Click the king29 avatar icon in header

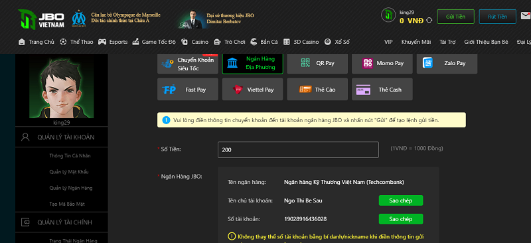pyautogui.click(x=388, y=15)
